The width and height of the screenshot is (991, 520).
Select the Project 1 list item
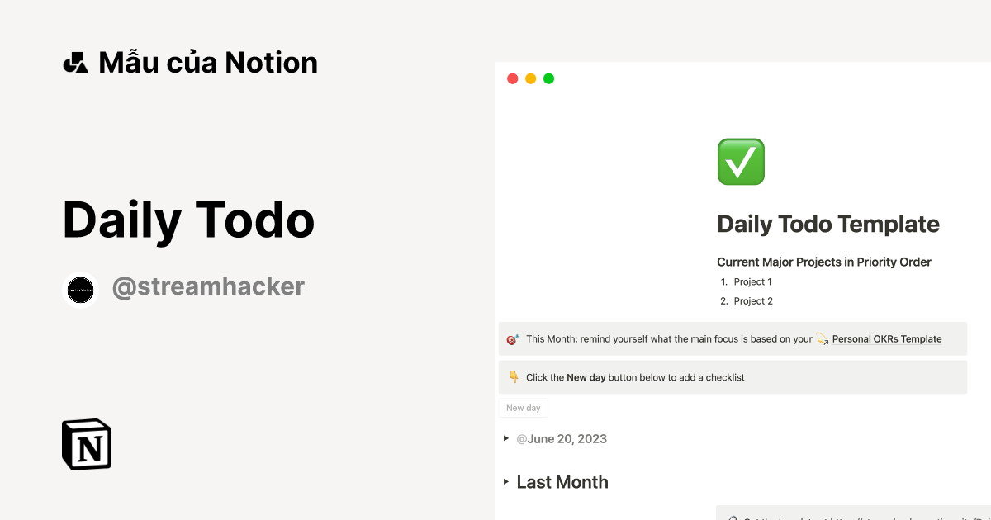752,281
